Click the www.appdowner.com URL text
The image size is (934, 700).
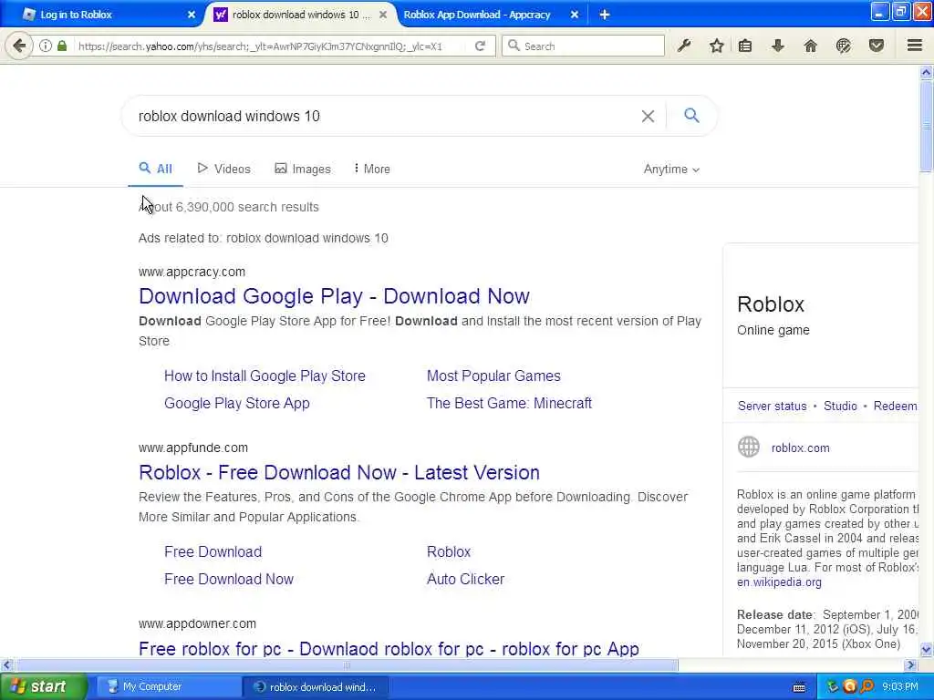[197, 623]
